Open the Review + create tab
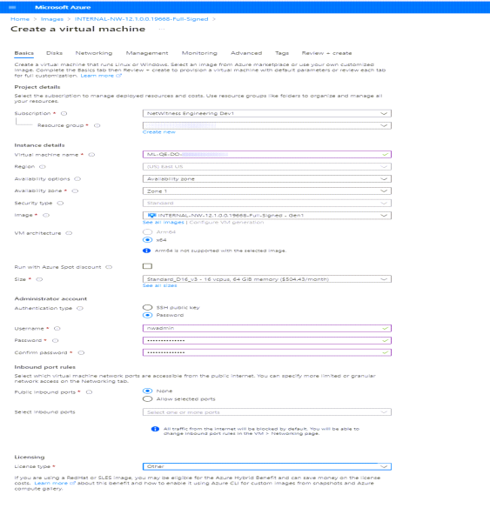 pyautogui.click(x=326, y=53)
